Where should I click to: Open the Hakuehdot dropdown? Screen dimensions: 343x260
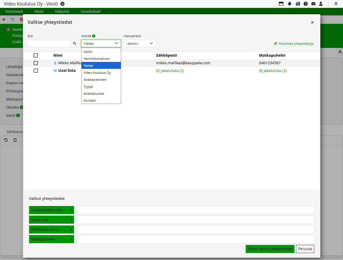[x=140, y=43]
